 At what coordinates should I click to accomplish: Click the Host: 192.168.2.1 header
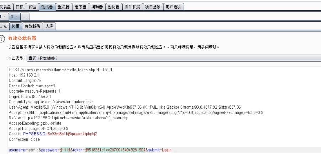(24, 75)
